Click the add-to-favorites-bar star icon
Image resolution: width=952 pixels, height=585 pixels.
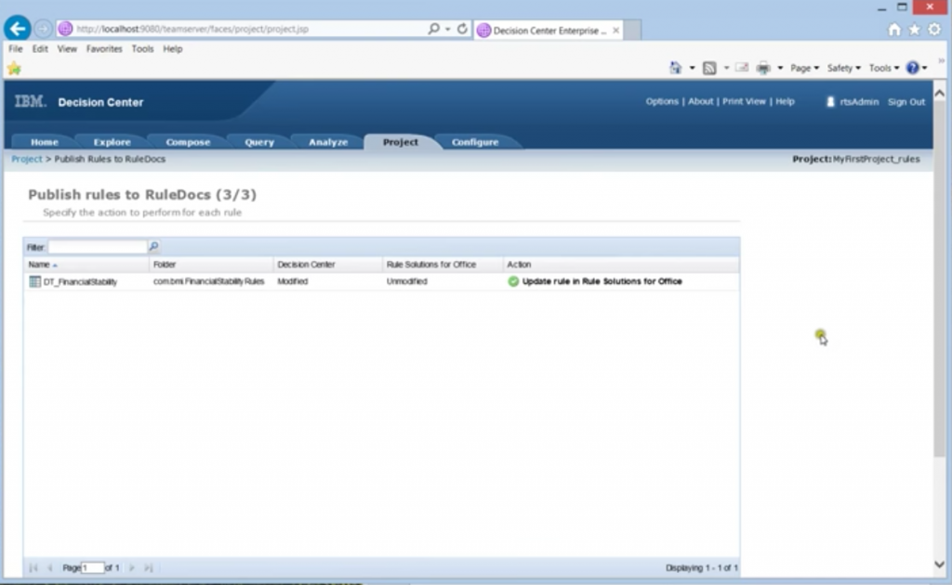click(14, 69)
